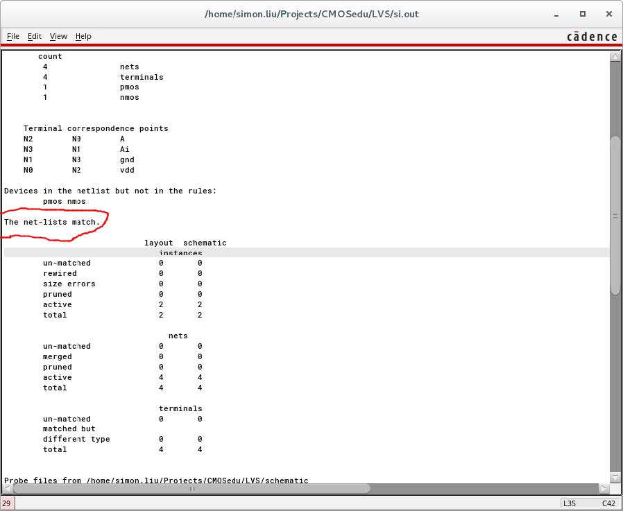This screenshot has height=511, width=623.
Task: Open the Edit menu
Action: [x=35, y=36]
